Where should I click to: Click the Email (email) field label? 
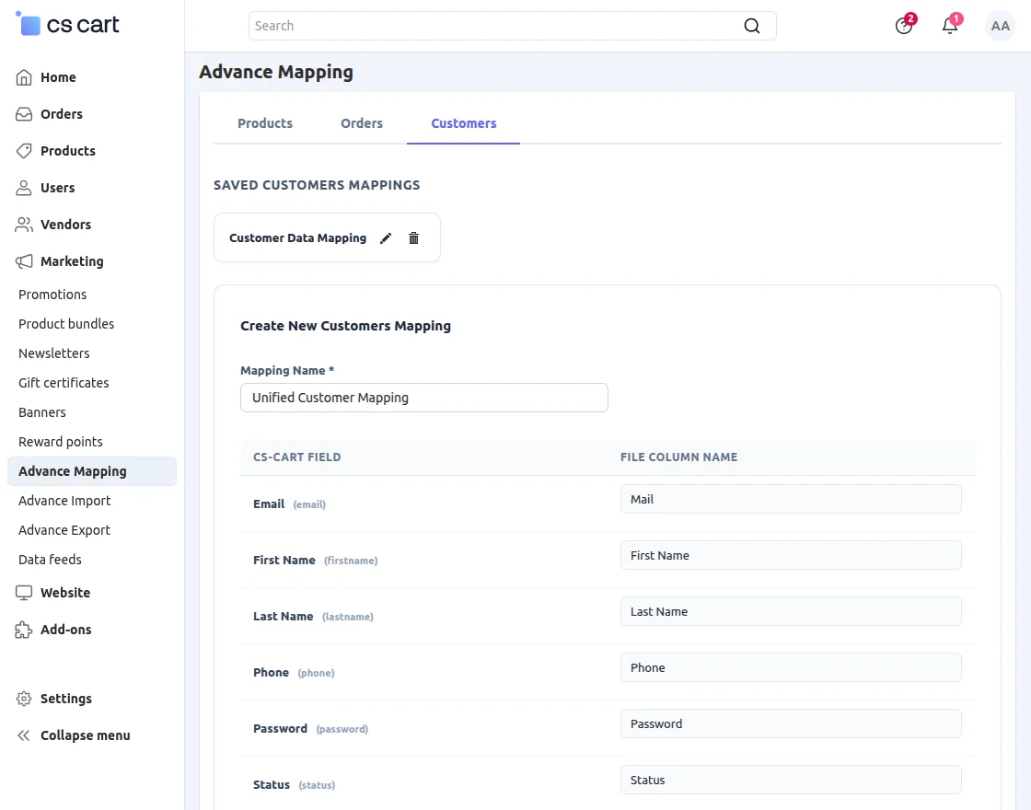[289, 504]
